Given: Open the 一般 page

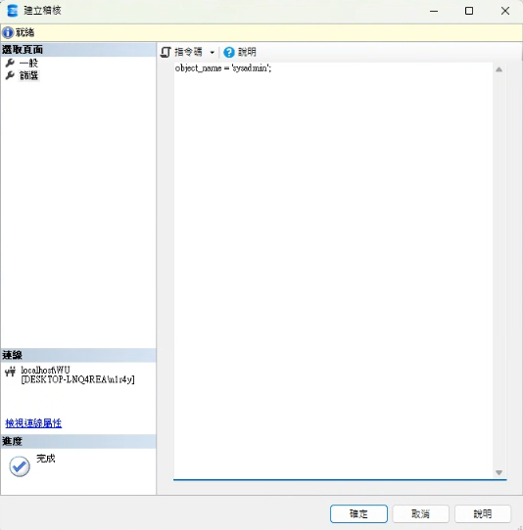Looking at the screenshot, I should [x=28, y=63].
